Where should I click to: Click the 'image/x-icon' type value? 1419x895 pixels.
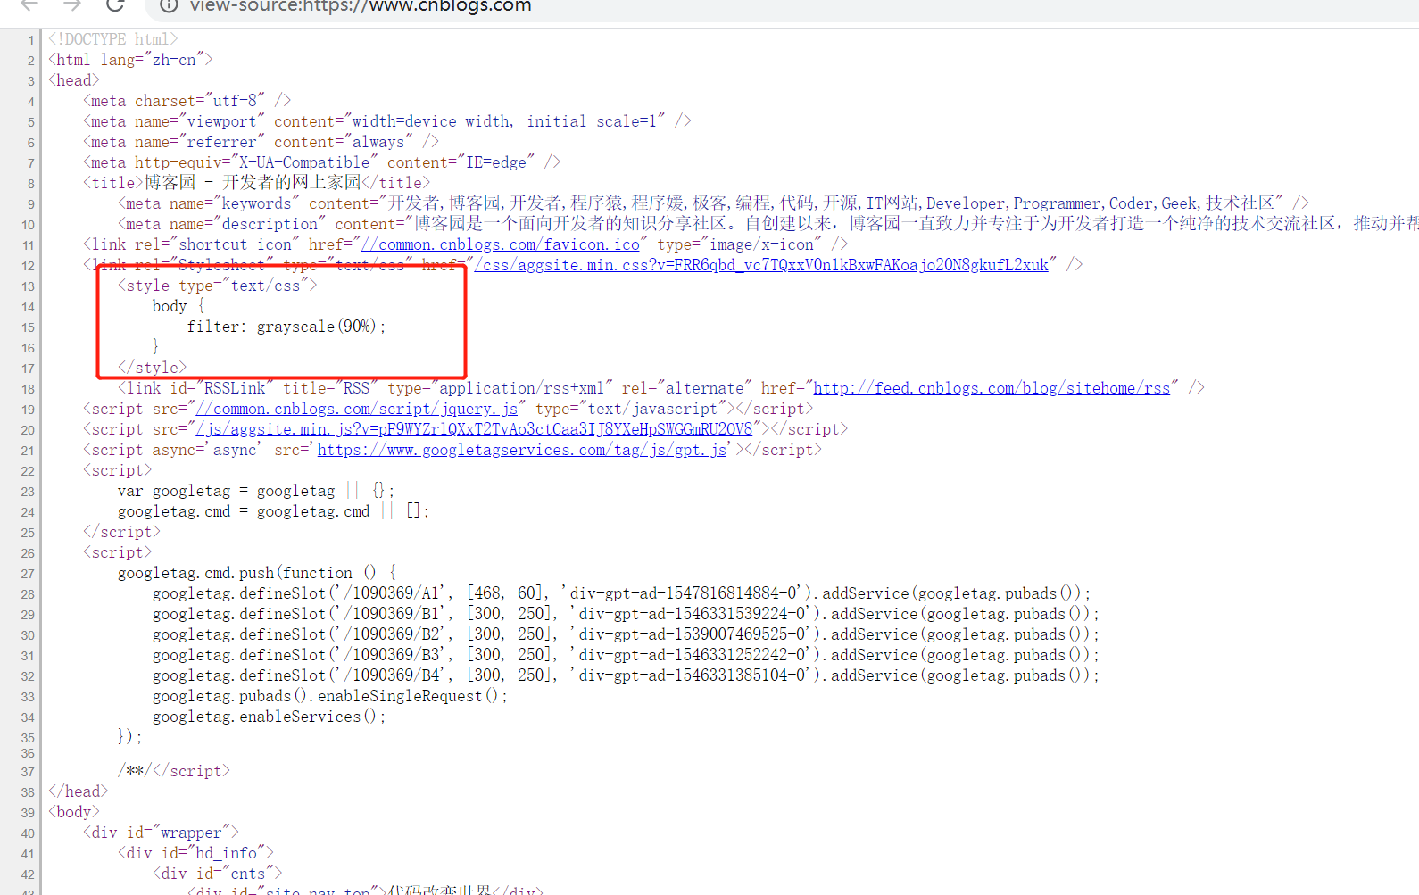pos(762,244)
